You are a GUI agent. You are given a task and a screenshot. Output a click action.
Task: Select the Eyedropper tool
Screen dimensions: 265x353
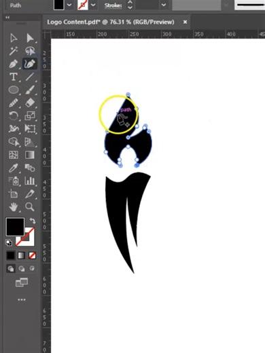pos(14,168)
